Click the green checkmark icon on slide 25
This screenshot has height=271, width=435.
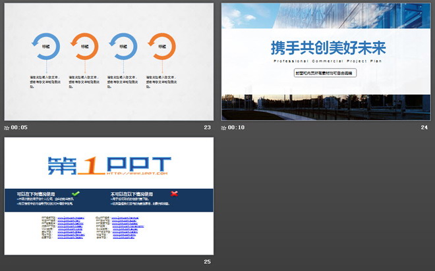(x=76, y=193)
